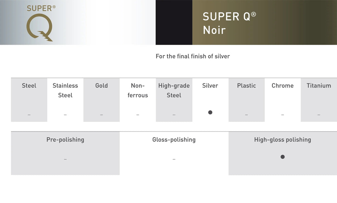Click the High-gloss polishing dot
This screenshot has width=337, height=203.
pyautogui.click(x=283, y=157)
